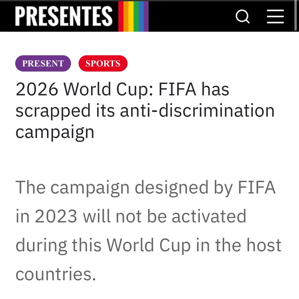Open the red SPORTS category tag
The image size is (299, 299).
coord(103,63)
